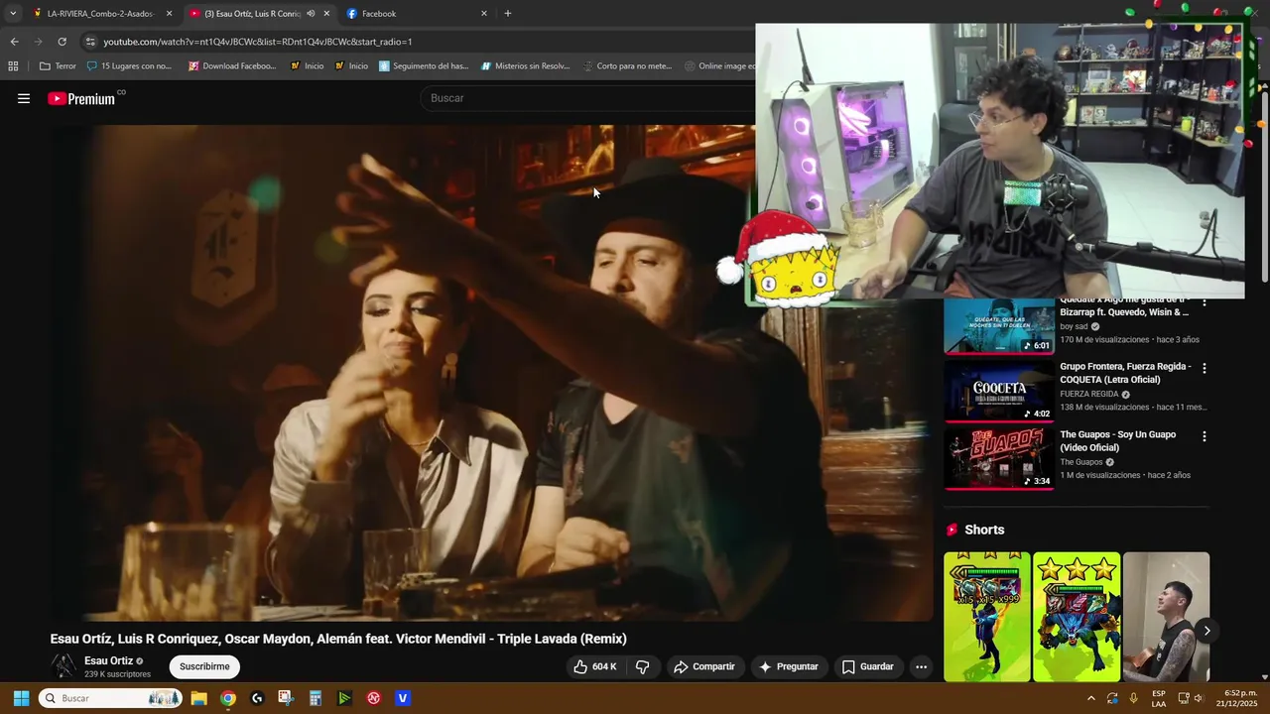Subscribe to Esau Ortiz with Suscribirme
Viewport: 1270px width, 714px height.
[204, 666]
